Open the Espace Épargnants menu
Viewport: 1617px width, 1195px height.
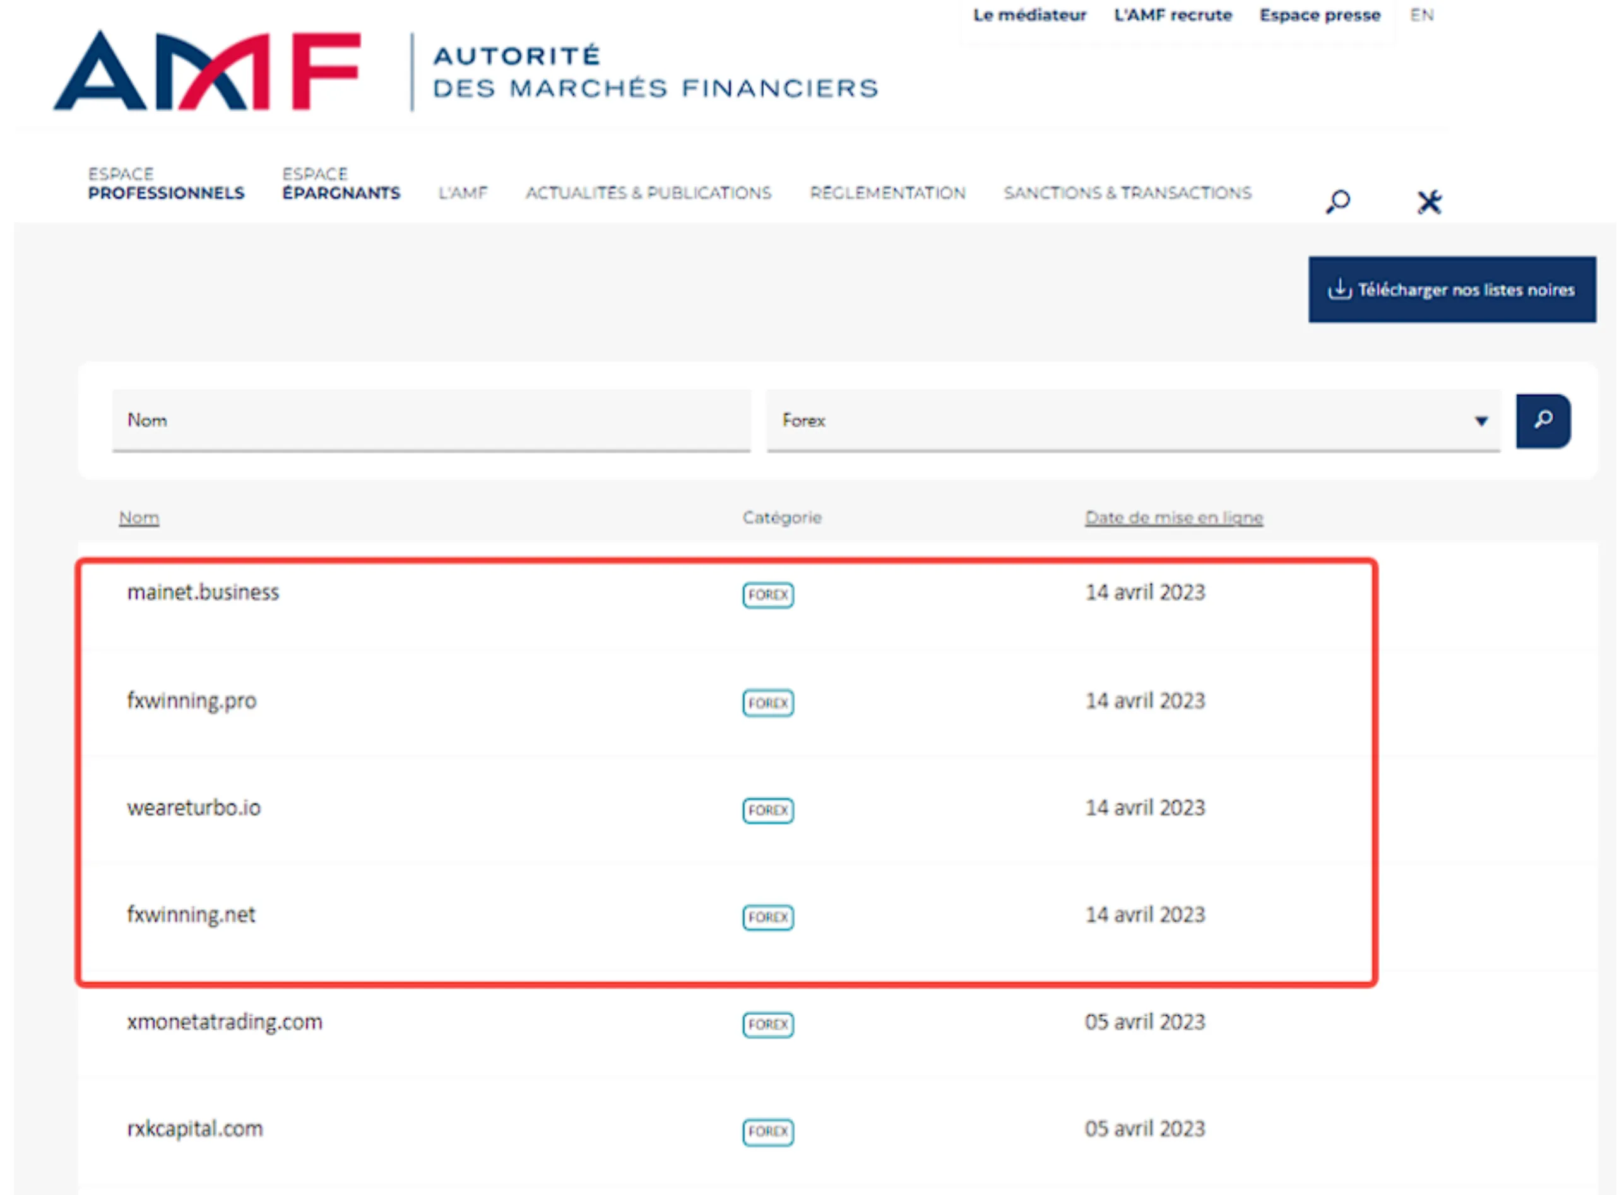(341, 184)
